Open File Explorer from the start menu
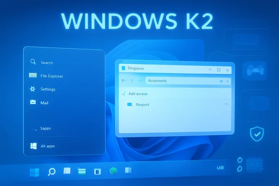279x186 pixels. (46, 76)
